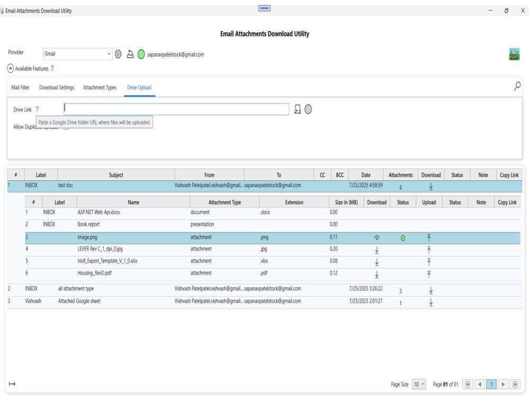Image resolution: width=529 pixels, height=396 pixels.
Task: Click into the Drive Link input field
Action: coord(177,109)
